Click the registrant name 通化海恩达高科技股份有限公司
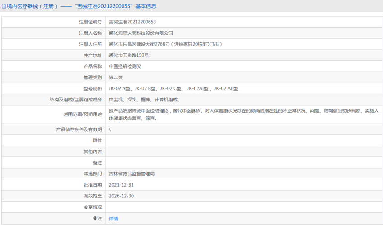 [x=141, y=33]
